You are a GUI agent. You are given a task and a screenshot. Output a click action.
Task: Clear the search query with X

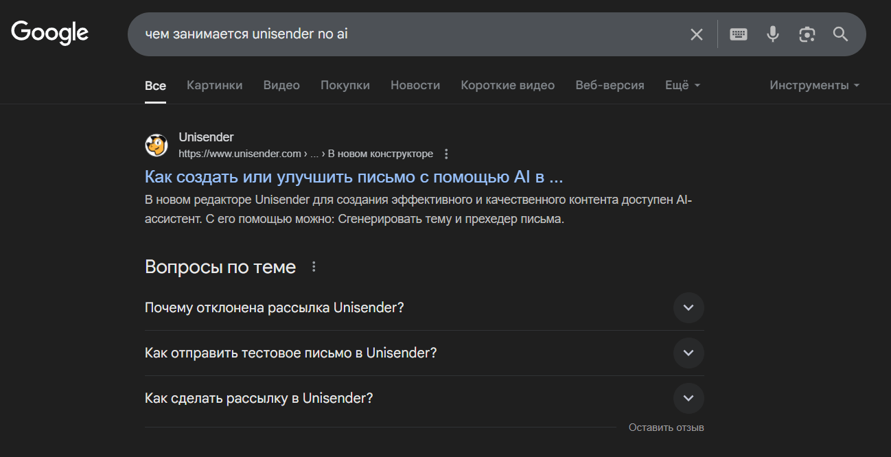697,34
